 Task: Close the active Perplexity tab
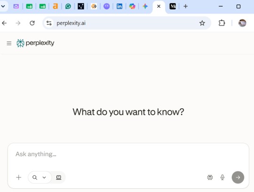pyautogui.click(x=159, y=6)
